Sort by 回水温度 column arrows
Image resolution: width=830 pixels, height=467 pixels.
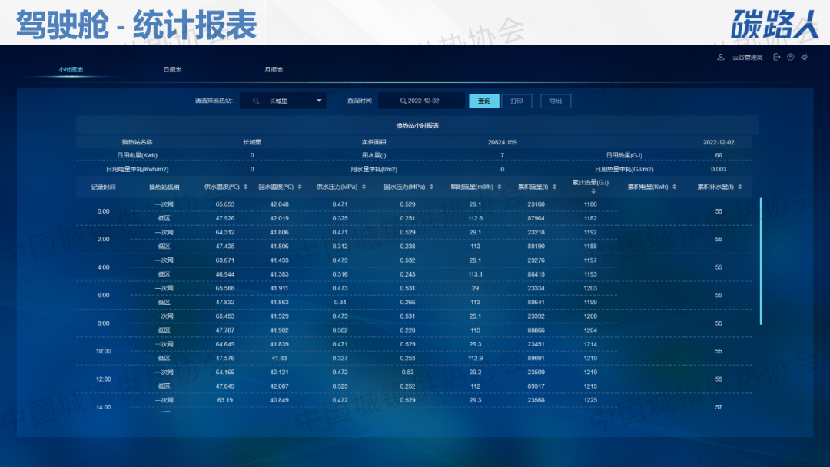(x=300, y=187)
